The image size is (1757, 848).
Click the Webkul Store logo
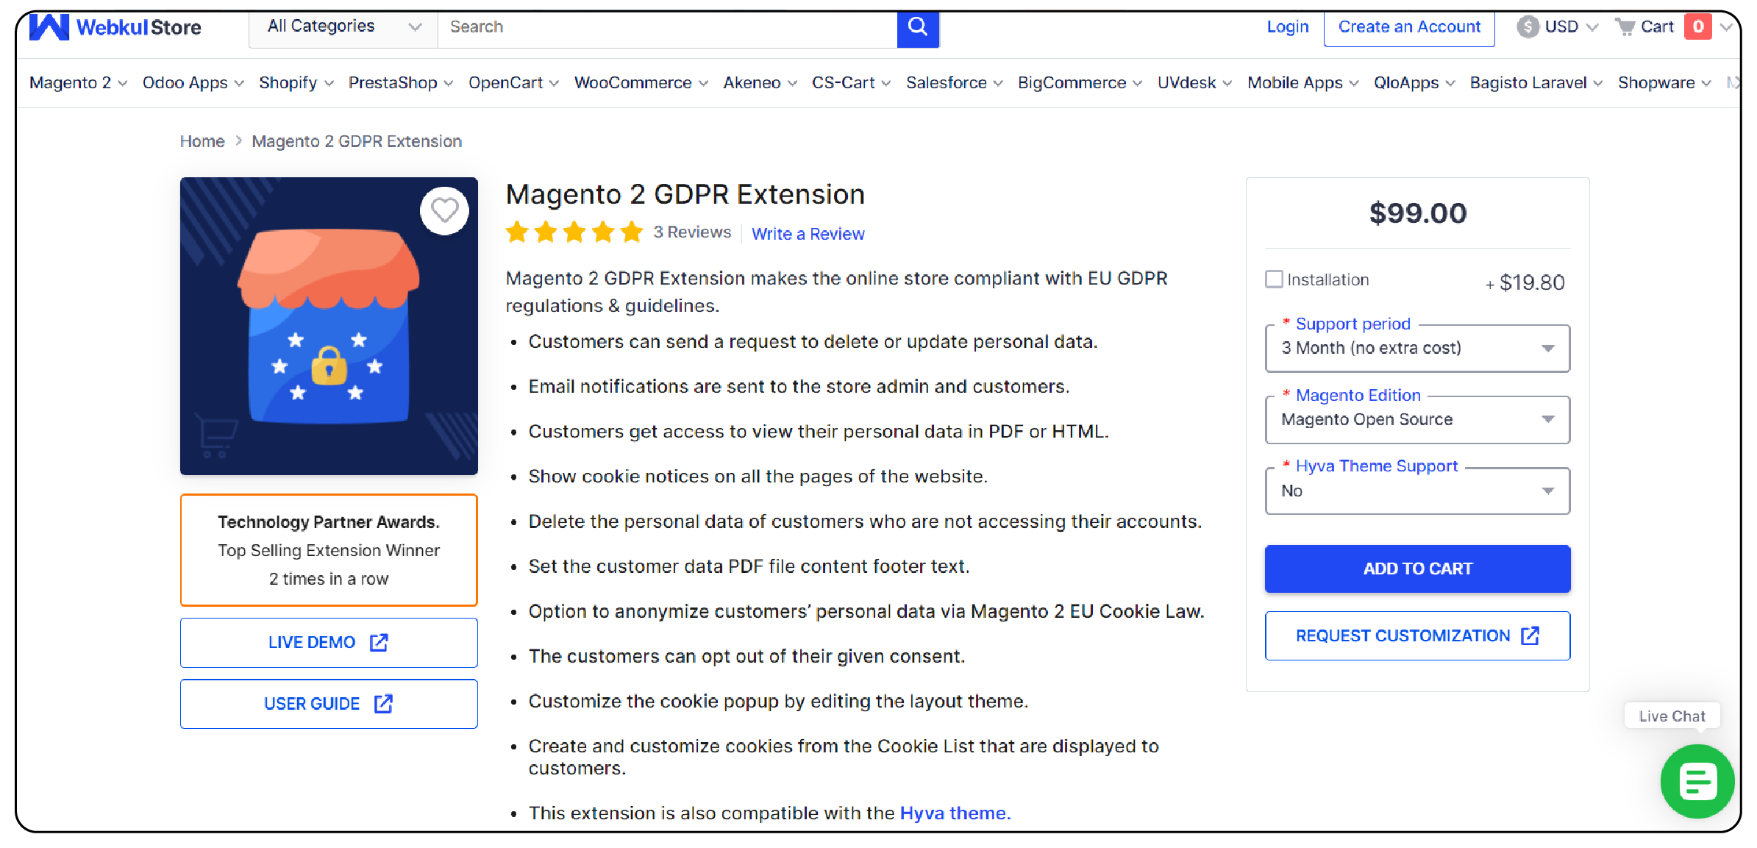[115, 27]
